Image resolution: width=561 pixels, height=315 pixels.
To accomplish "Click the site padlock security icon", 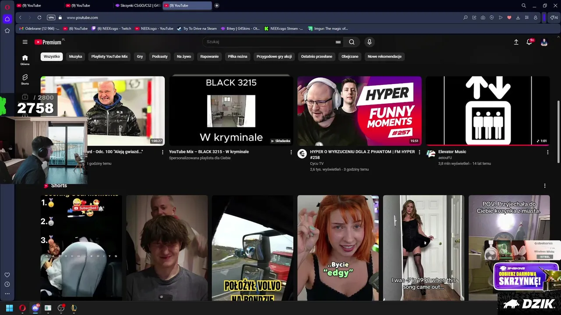I will point(60,17).
